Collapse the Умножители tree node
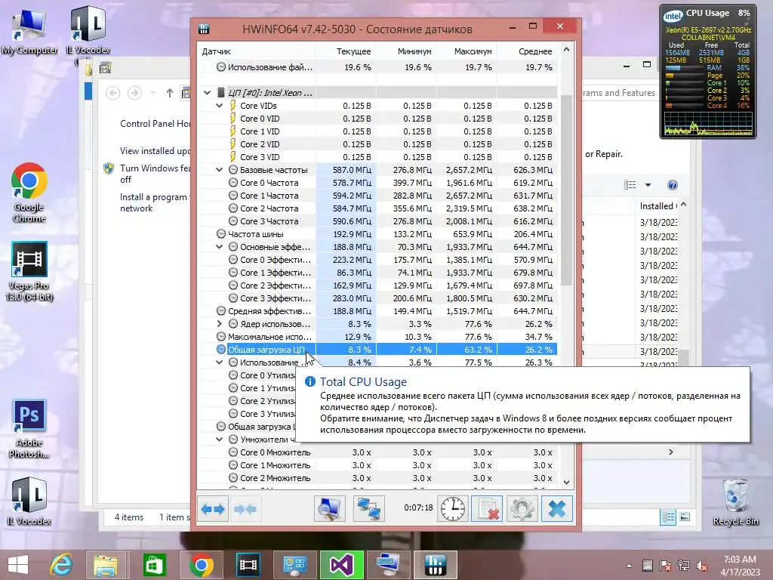Screen dimensions: 773x580 [220, 440]
